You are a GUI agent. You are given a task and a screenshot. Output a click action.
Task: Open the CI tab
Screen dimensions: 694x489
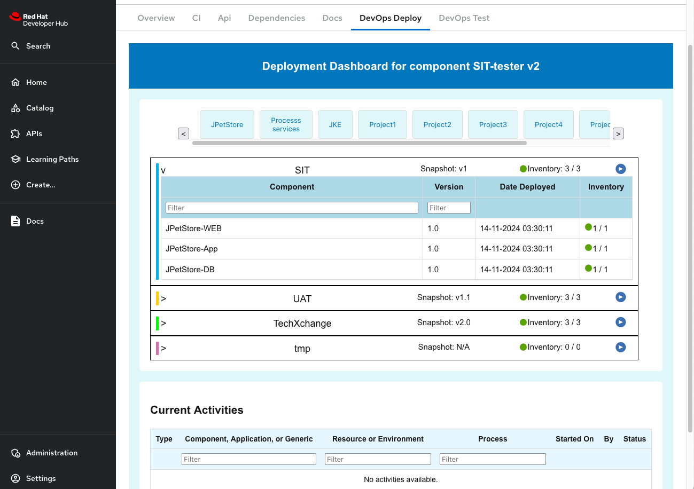[x=196, y=18]
